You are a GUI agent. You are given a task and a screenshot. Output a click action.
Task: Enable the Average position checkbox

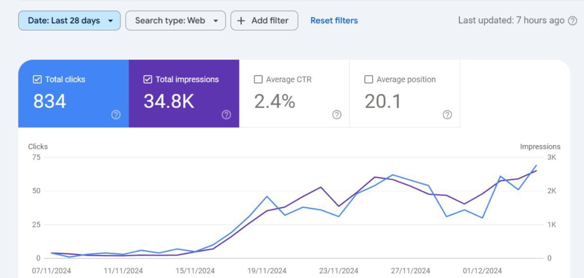click(x=368, y=79)
